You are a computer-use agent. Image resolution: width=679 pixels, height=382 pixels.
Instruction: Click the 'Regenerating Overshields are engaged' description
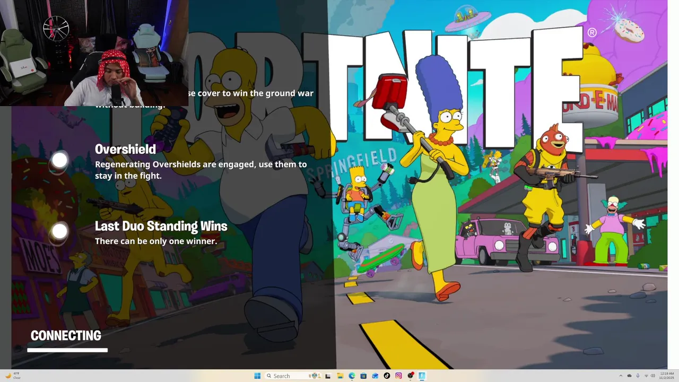tap(201, 170)
